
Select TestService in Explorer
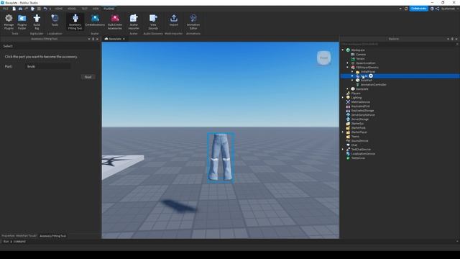tap(358, 158)
